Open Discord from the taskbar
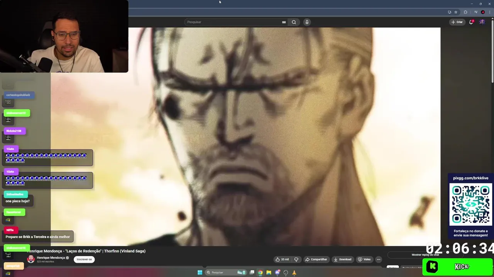494x277 pixels. [x=277, y=272]
